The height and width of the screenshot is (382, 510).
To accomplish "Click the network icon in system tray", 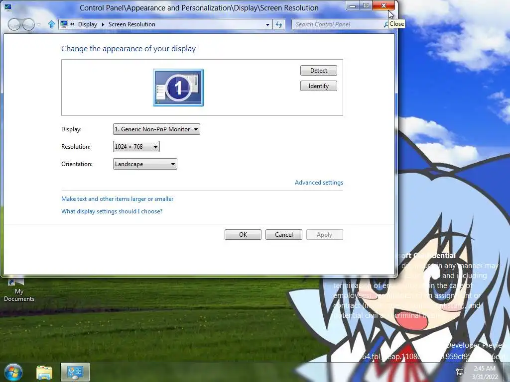I will tap(460, 372).
